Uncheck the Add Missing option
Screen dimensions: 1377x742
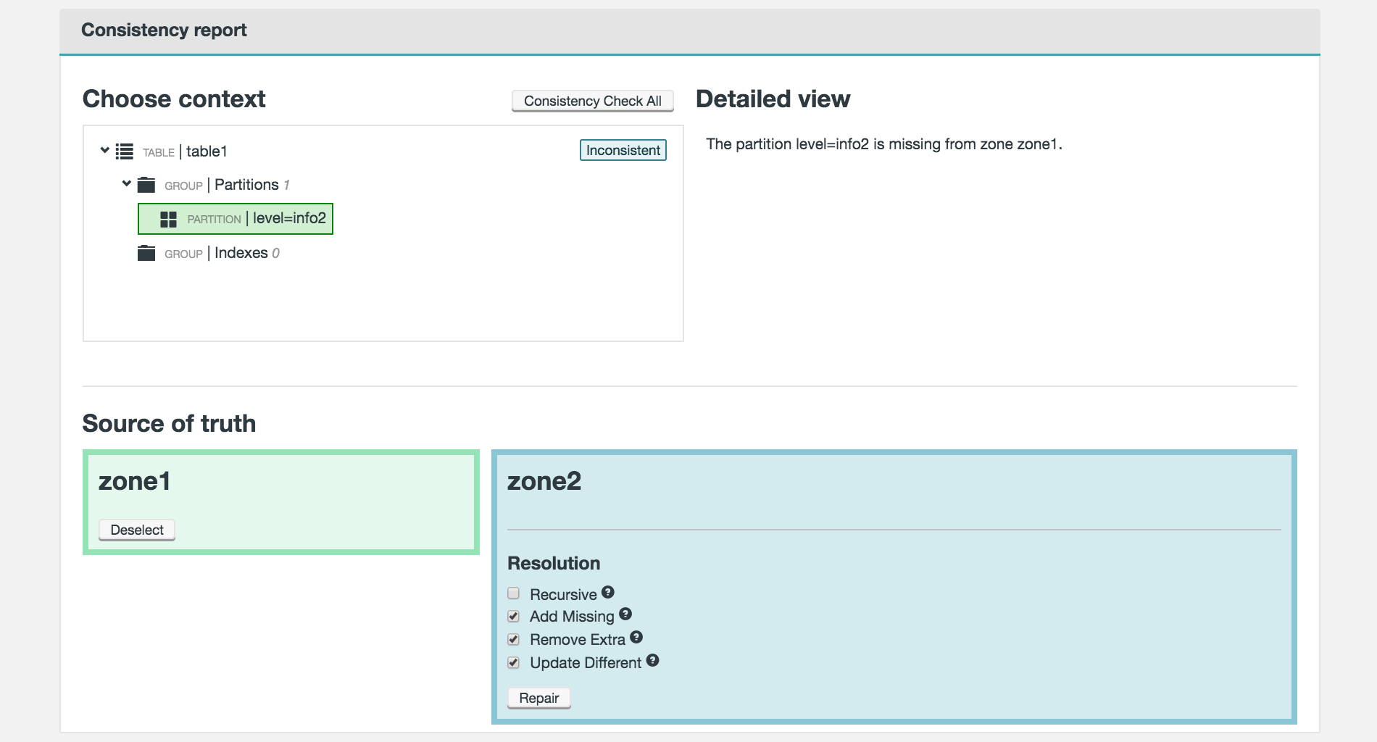point(514,617)
